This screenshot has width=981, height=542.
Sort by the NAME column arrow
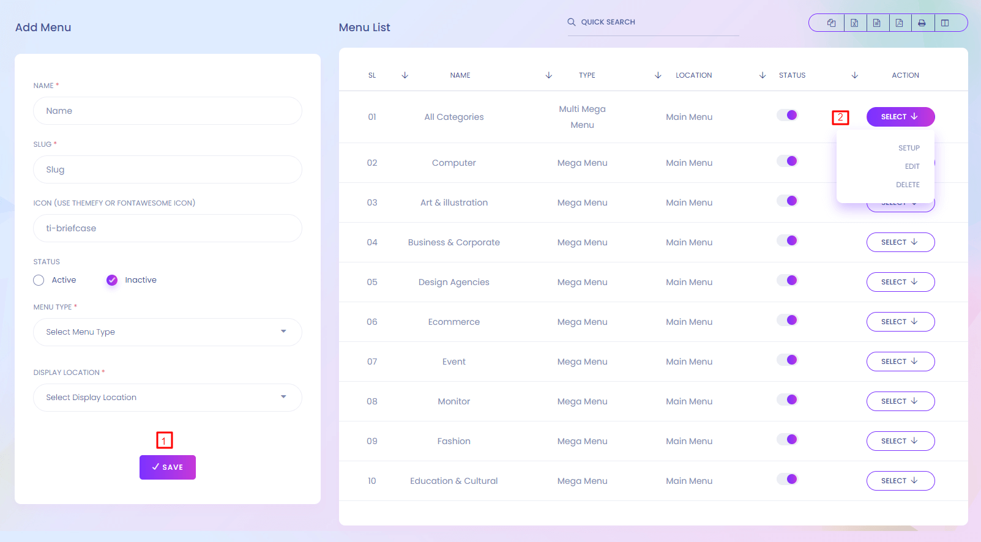click(548, 75)
